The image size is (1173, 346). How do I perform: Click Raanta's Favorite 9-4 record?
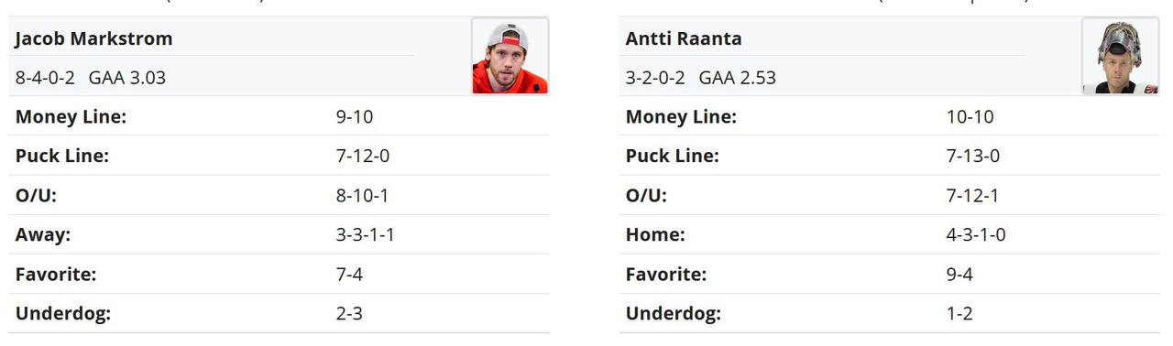click(x=959, y=274)
